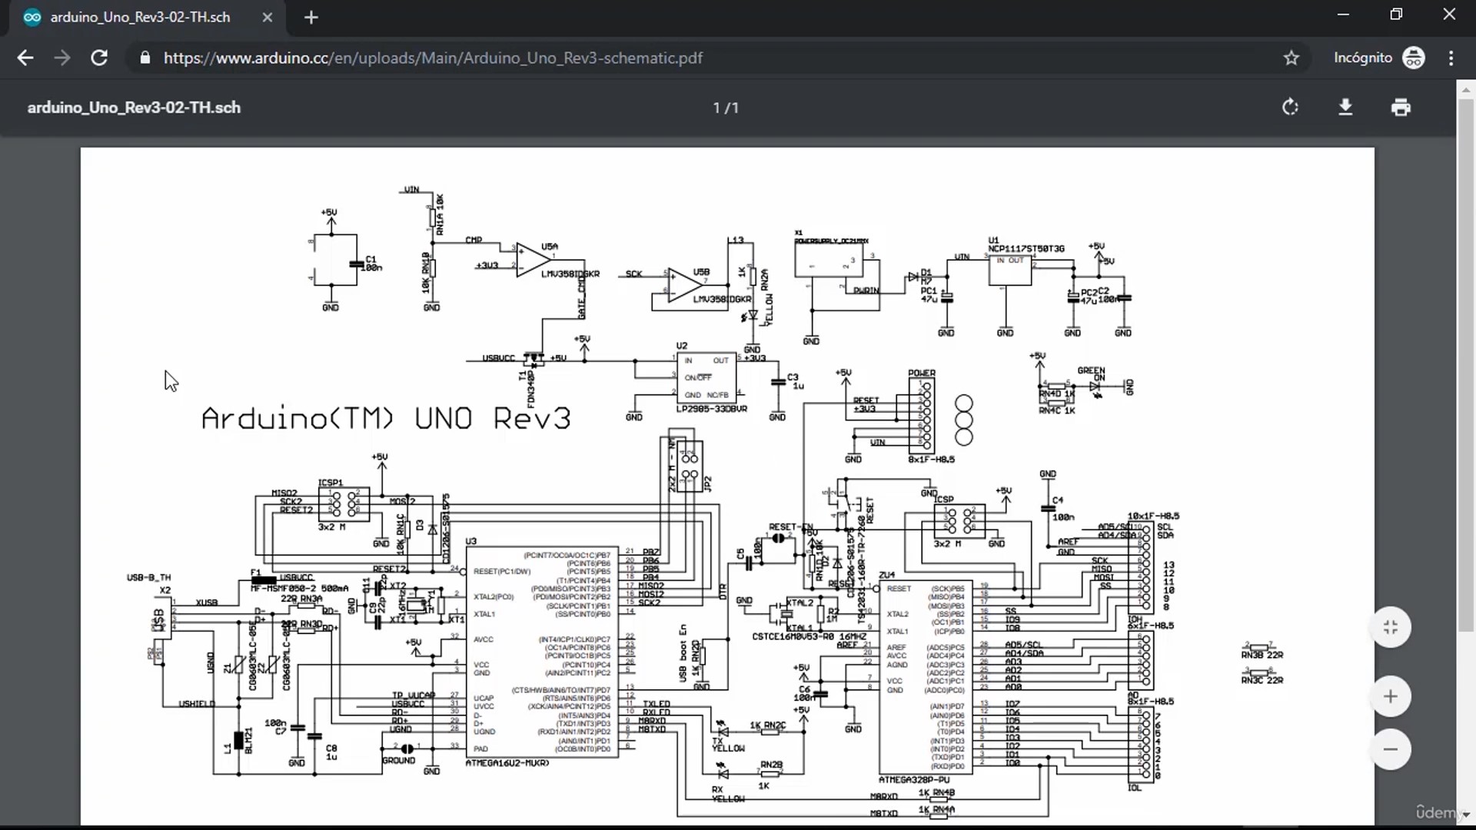
Task: Open a new browser tab
Action: tap(311, 17)
